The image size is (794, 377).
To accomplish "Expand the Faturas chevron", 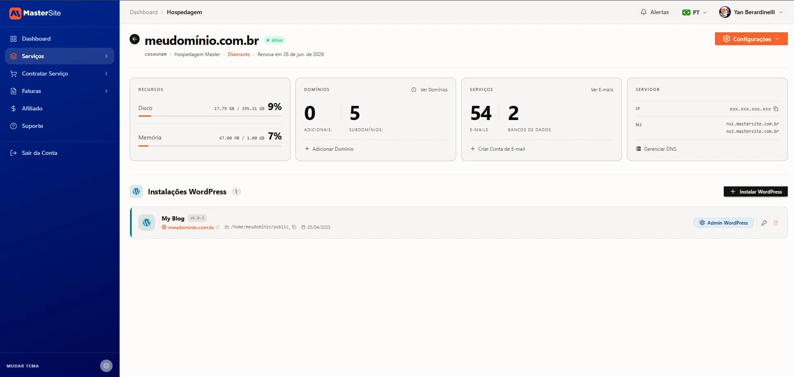I will (x=106, y=91).
